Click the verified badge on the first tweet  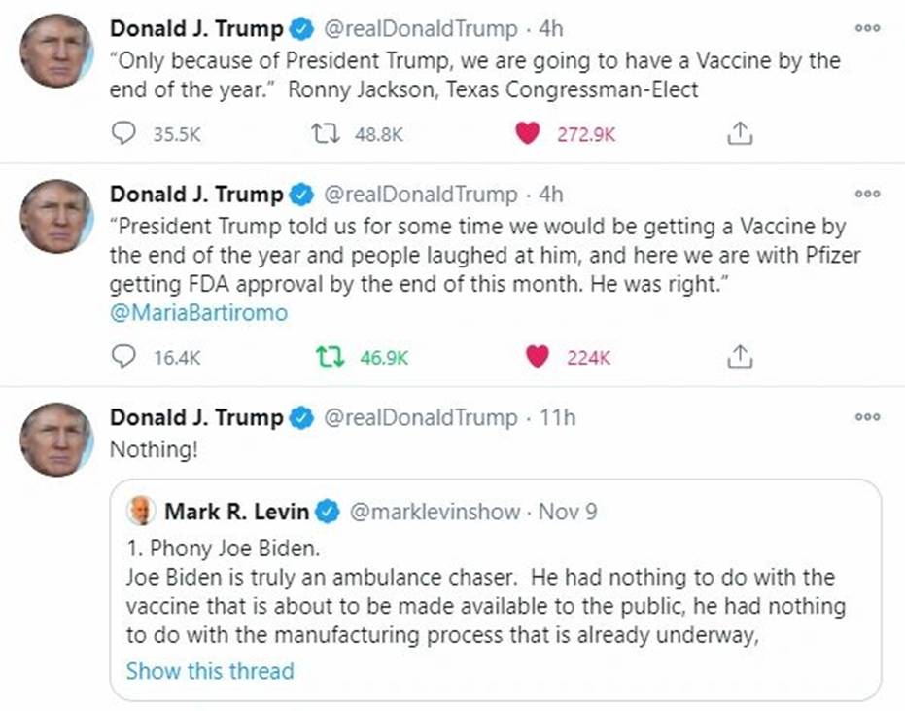[x=301, y=30]
